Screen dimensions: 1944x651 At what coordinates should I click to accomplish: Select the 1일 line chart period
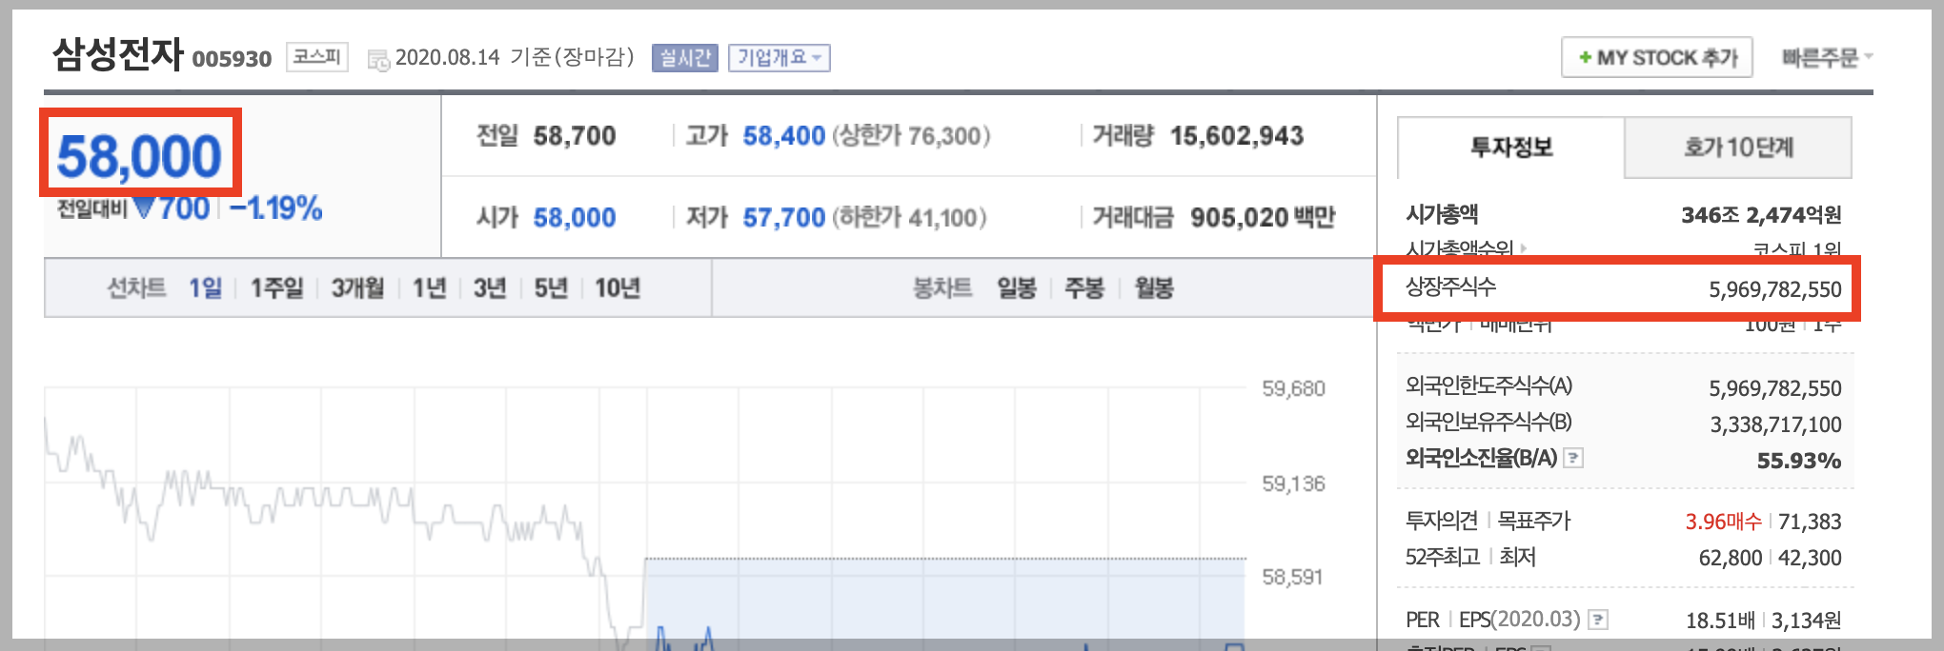point(205,287)
